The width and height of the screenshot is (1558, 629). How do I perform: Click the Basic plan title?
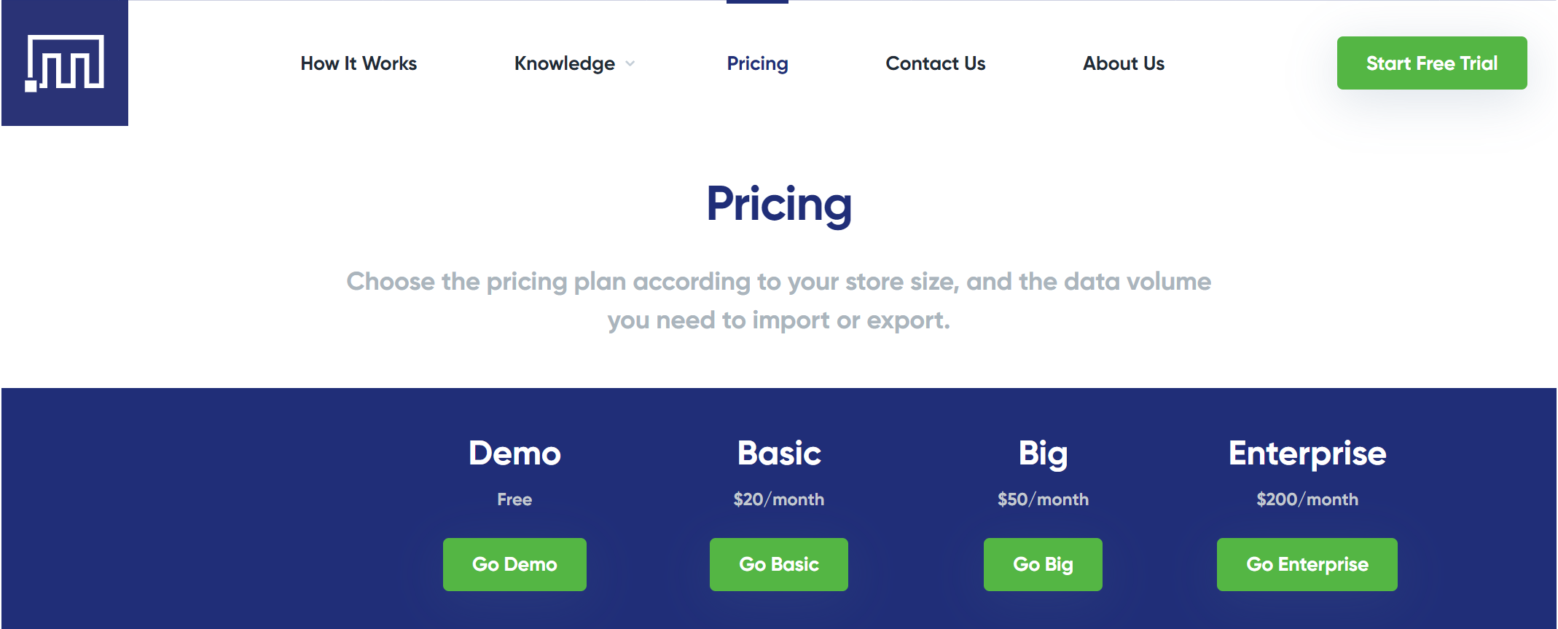[x=778, y=453]
